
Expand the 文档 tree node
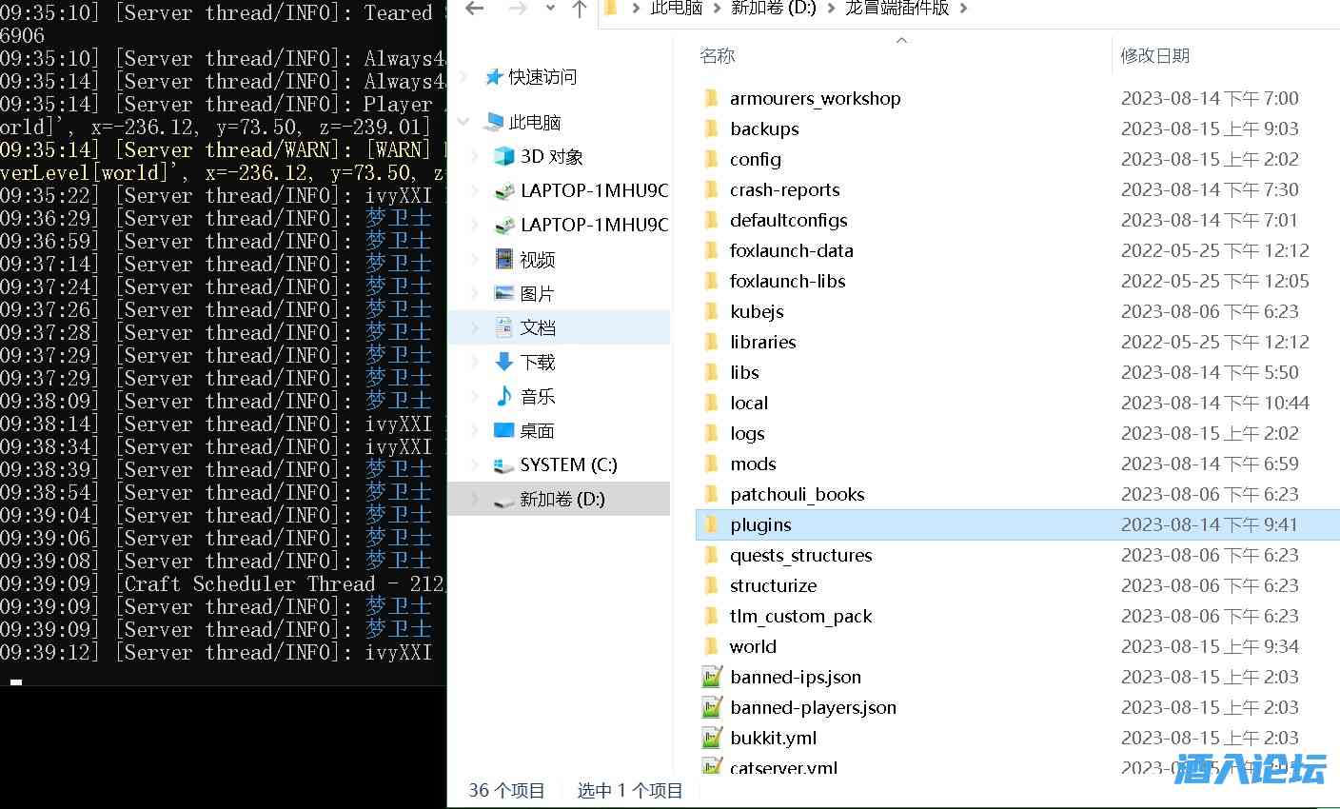476,327
